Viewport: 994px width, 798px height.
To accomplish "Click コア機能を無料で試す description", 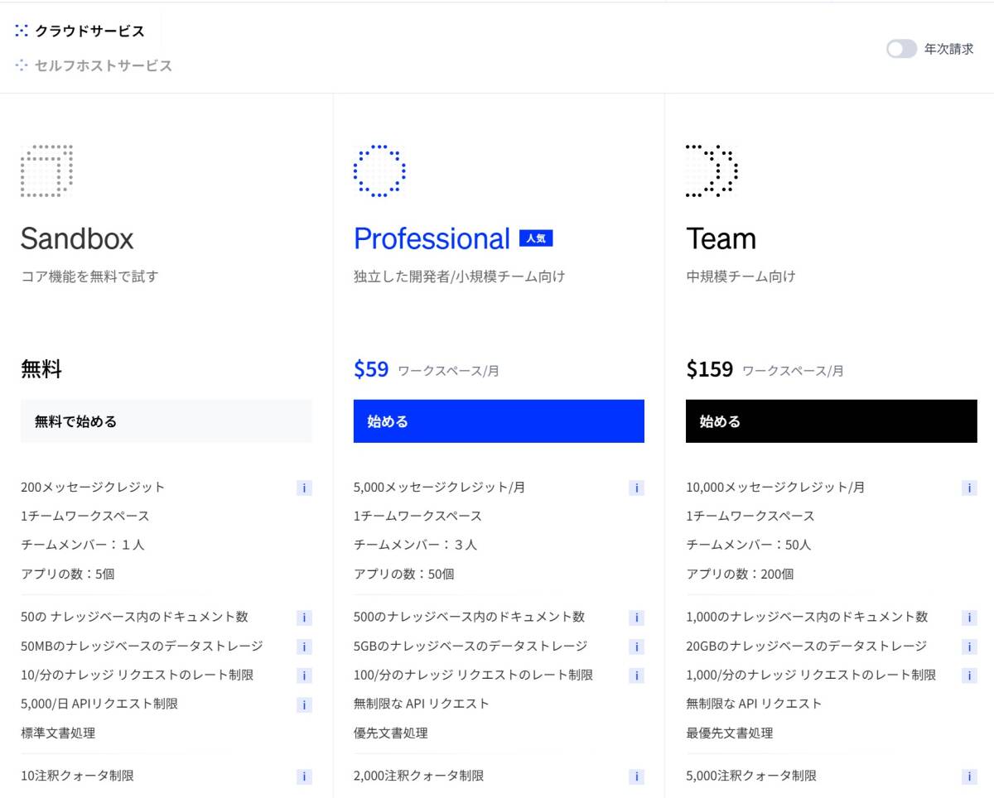I will point(89,276).
